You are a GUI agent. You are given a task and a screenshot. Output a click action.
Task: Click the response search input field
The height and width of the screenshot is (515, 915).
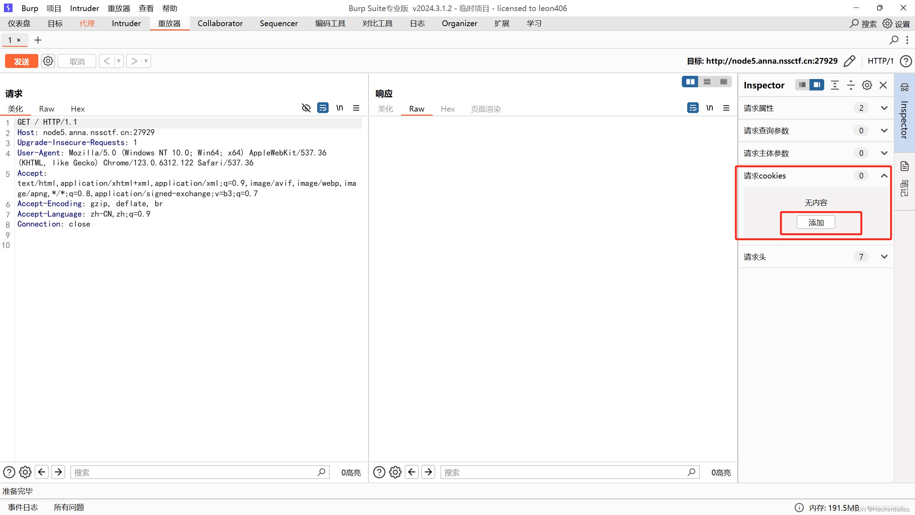[x=565, y=472]
